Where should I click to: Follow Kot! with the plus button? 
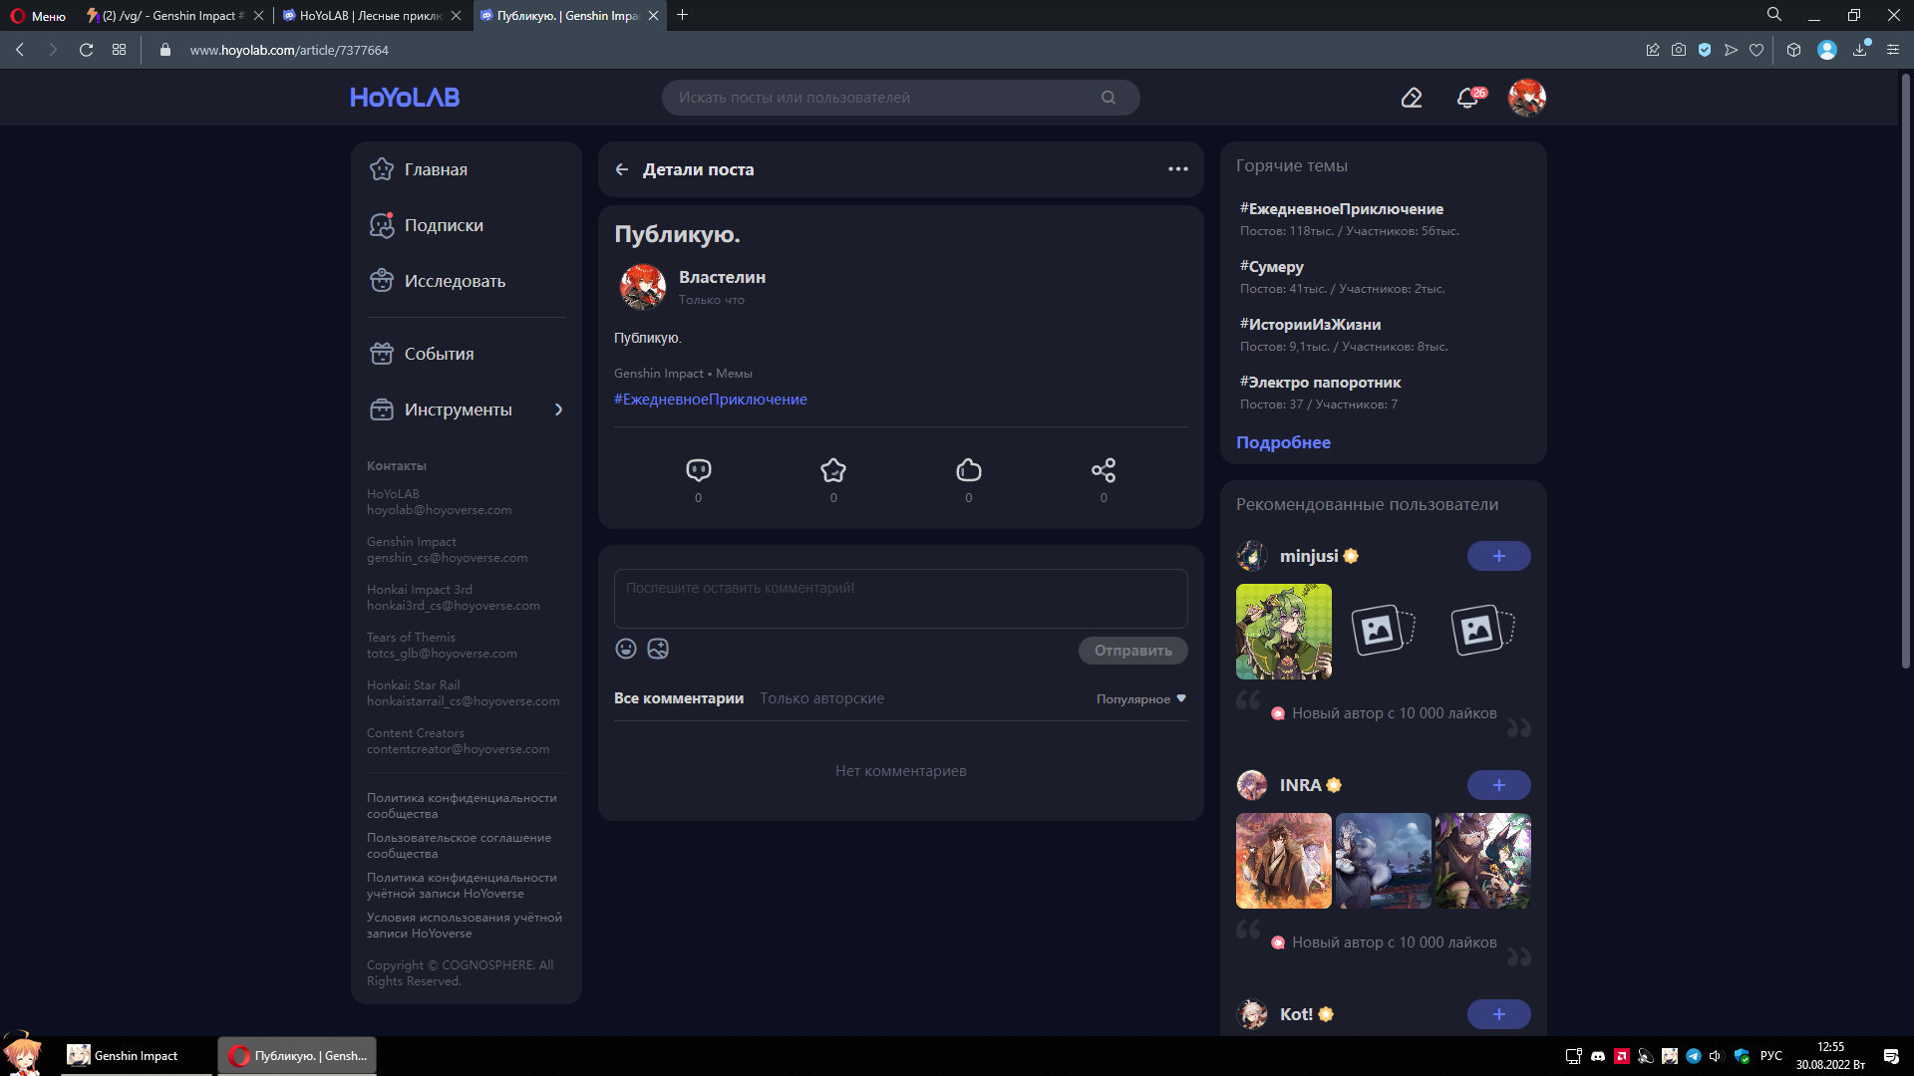tap(1498, 1014)
